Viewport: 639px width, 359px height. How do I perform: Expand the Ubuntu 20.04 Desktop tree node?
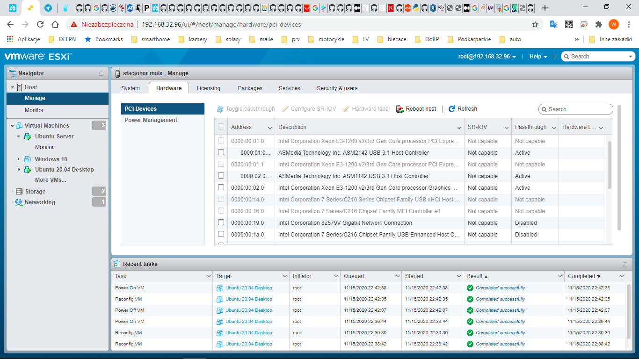tap(19, 170)
